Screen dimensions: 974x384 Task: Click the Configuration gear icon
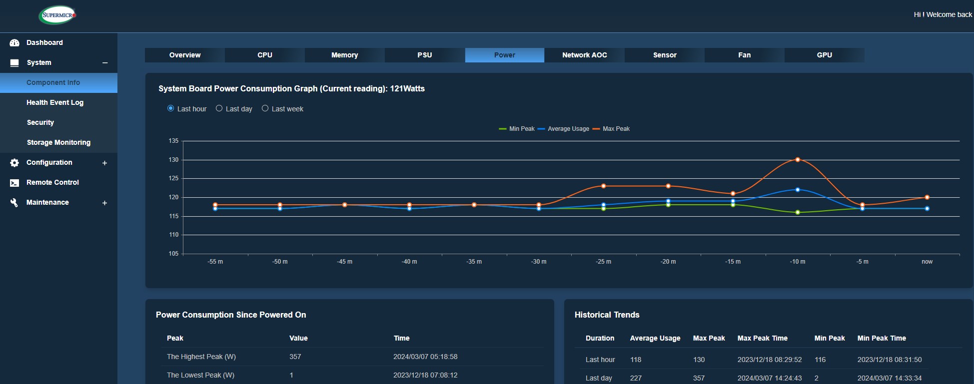[x=14, y=163]
